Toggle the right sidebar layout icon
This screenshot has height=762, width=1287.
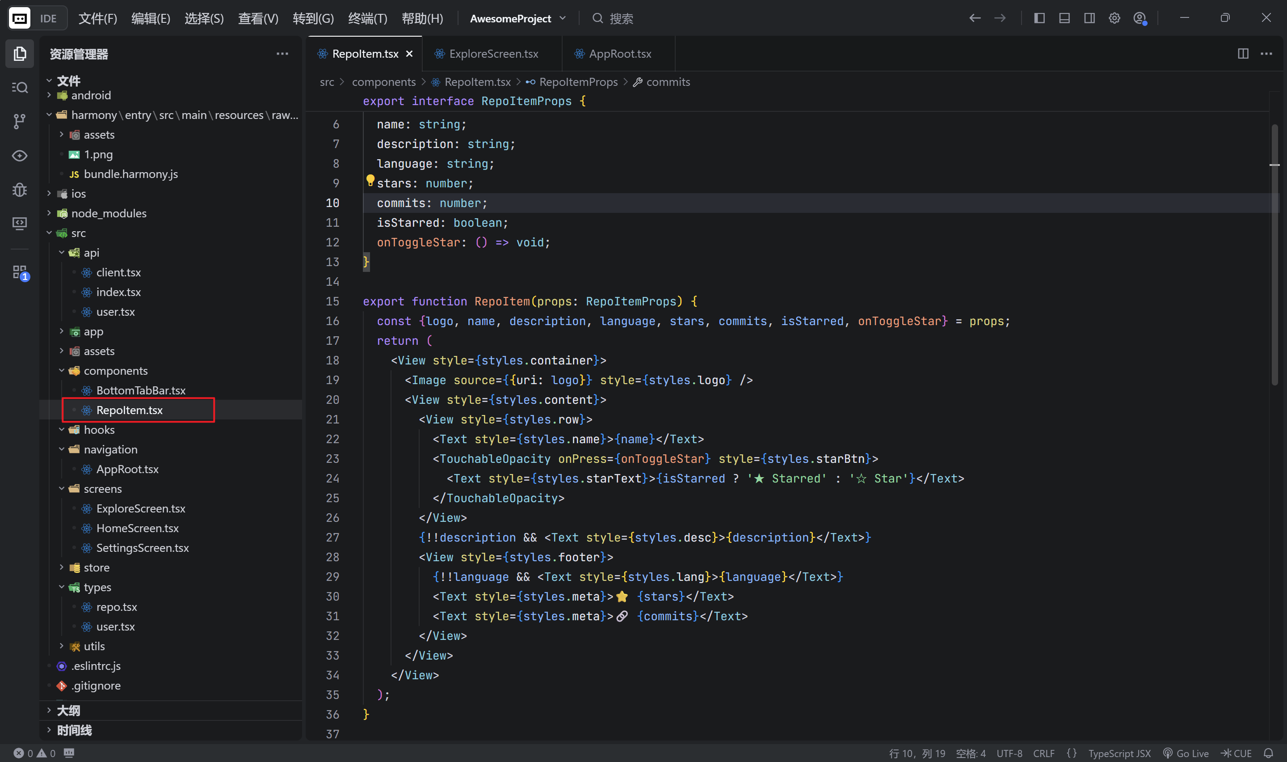pyautogui.click(x=1089, y=18)
